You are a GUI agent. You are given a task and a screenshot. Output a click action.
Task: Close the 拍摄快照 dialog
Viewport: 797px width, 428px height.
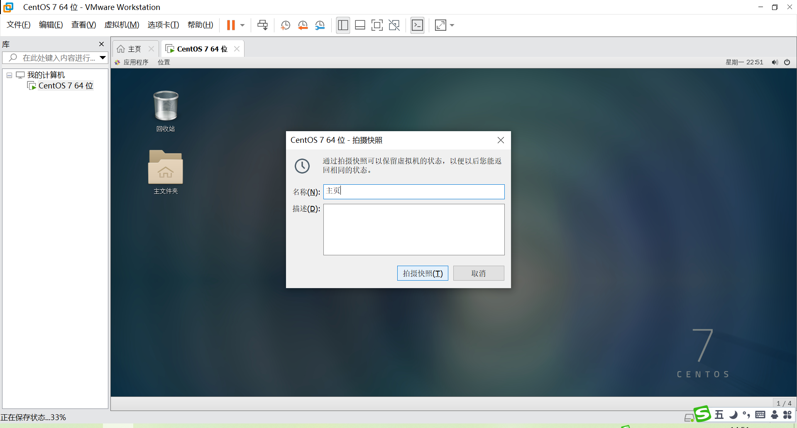coord(501,140)
